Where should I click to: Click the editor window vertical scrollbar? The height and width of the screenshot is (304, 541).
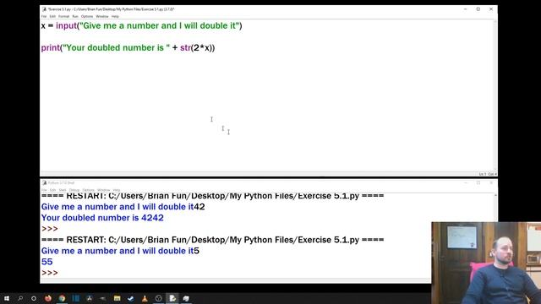pyautogui.click(x=495, y=95)
